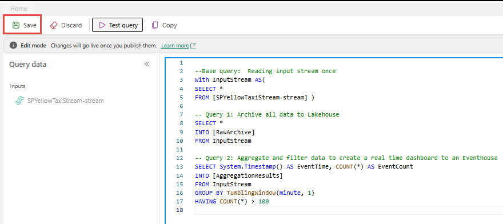Click the Query data panel heading
This screenshot has height=224, width=503.
pyautogui.click(x=27, y=64)
